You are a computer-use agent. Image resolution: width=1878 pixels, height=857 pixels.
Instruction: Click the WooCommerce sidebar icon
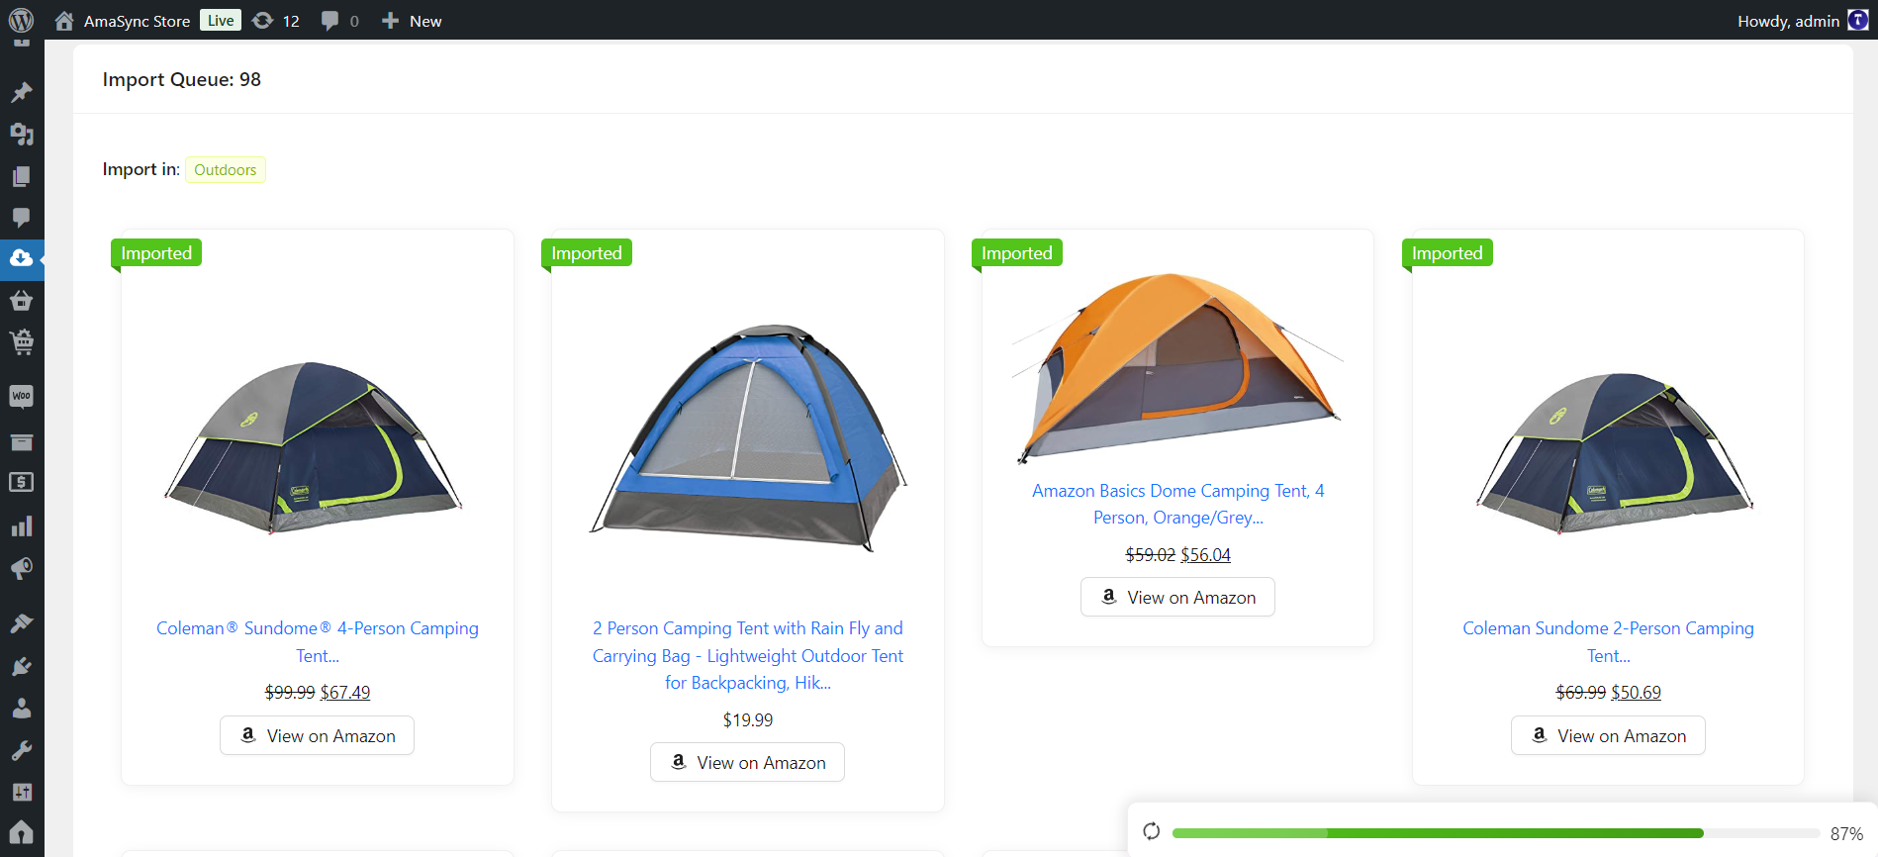tap(21, 396)
